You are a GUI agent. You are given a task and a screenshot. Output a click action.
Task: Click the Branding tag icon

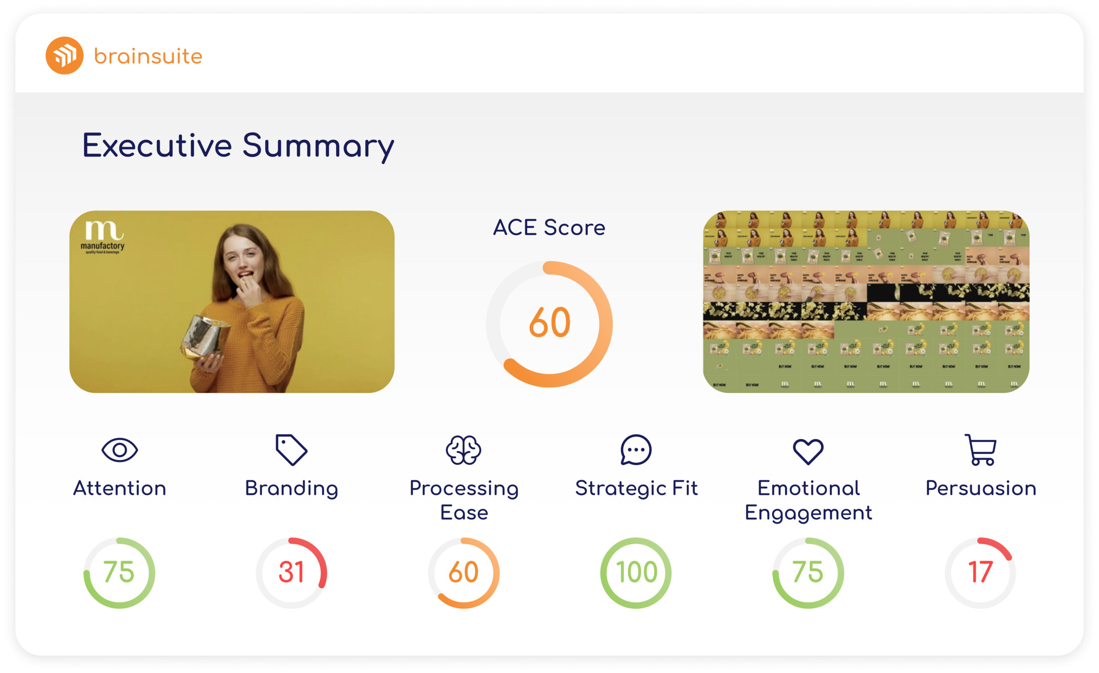click(x=291, y=450)
